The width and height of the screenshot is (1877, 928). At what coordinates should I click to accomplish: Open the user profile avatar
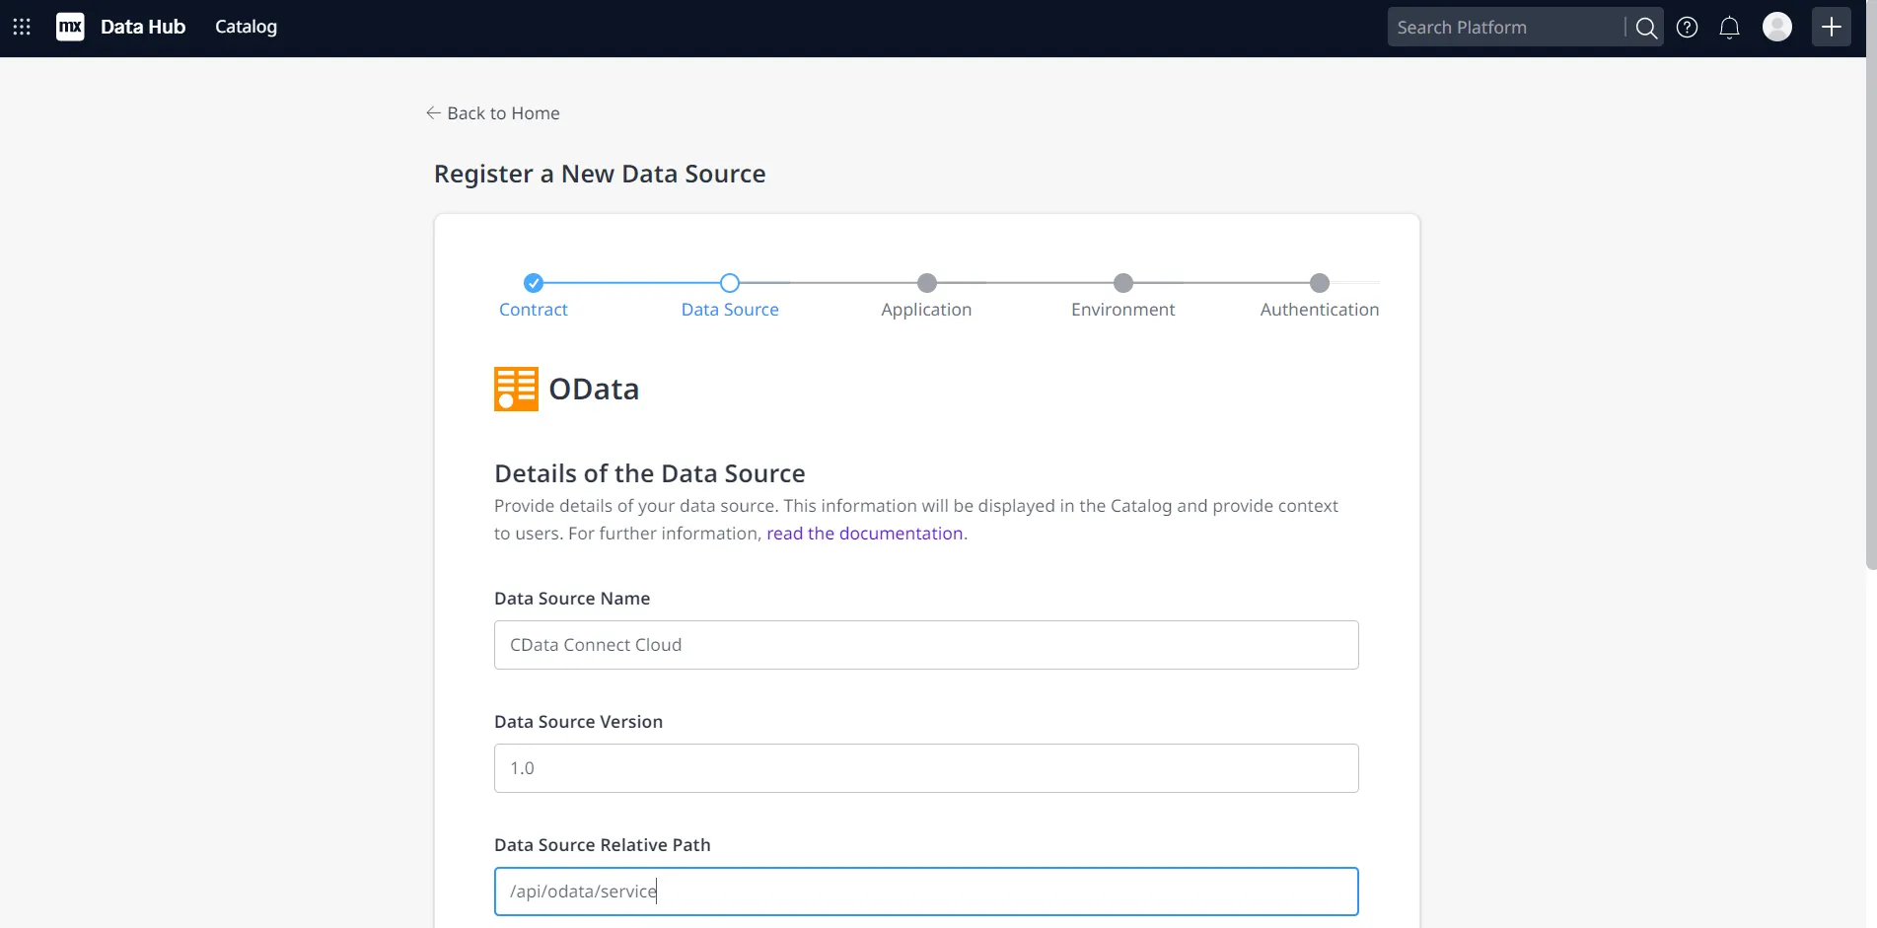[x=1776, y=27]
